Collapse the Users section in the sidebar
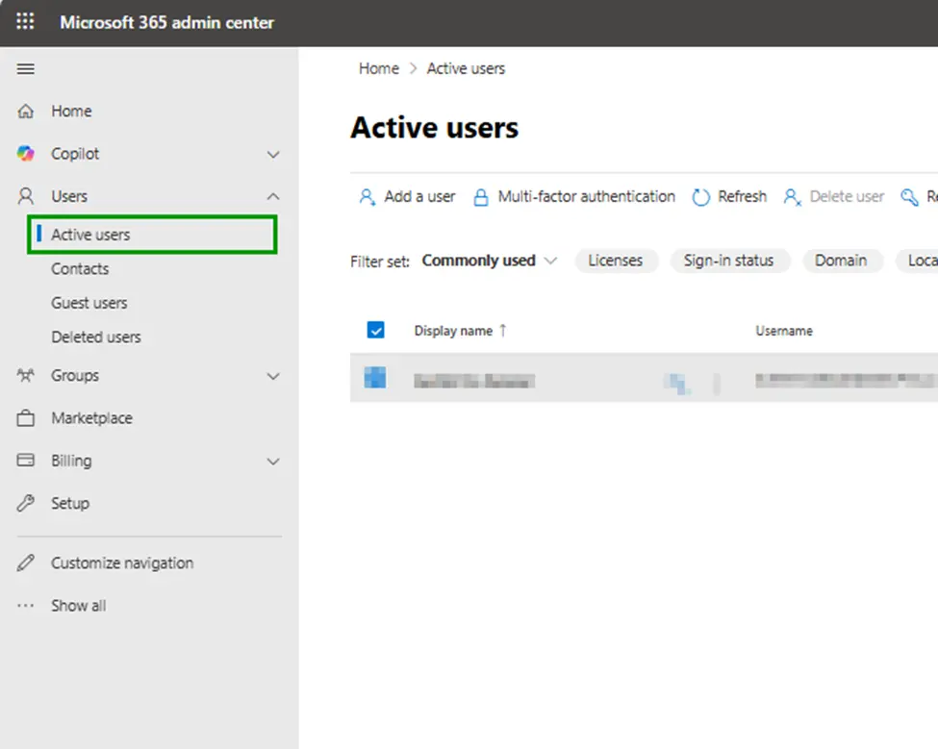Image resolution: width=938 pixels, height=749 pixels. tap(273, 195)
